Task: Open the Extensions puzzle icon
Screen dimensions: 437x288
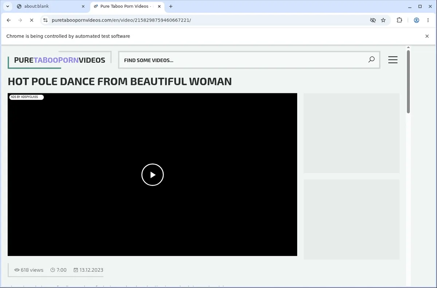Action: tap(399, 20)
